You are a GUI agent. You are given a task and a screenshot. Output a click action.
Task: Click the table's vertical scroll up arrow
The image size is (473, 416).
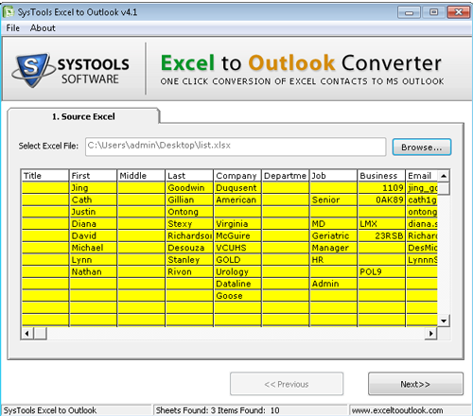pos(444,176)
